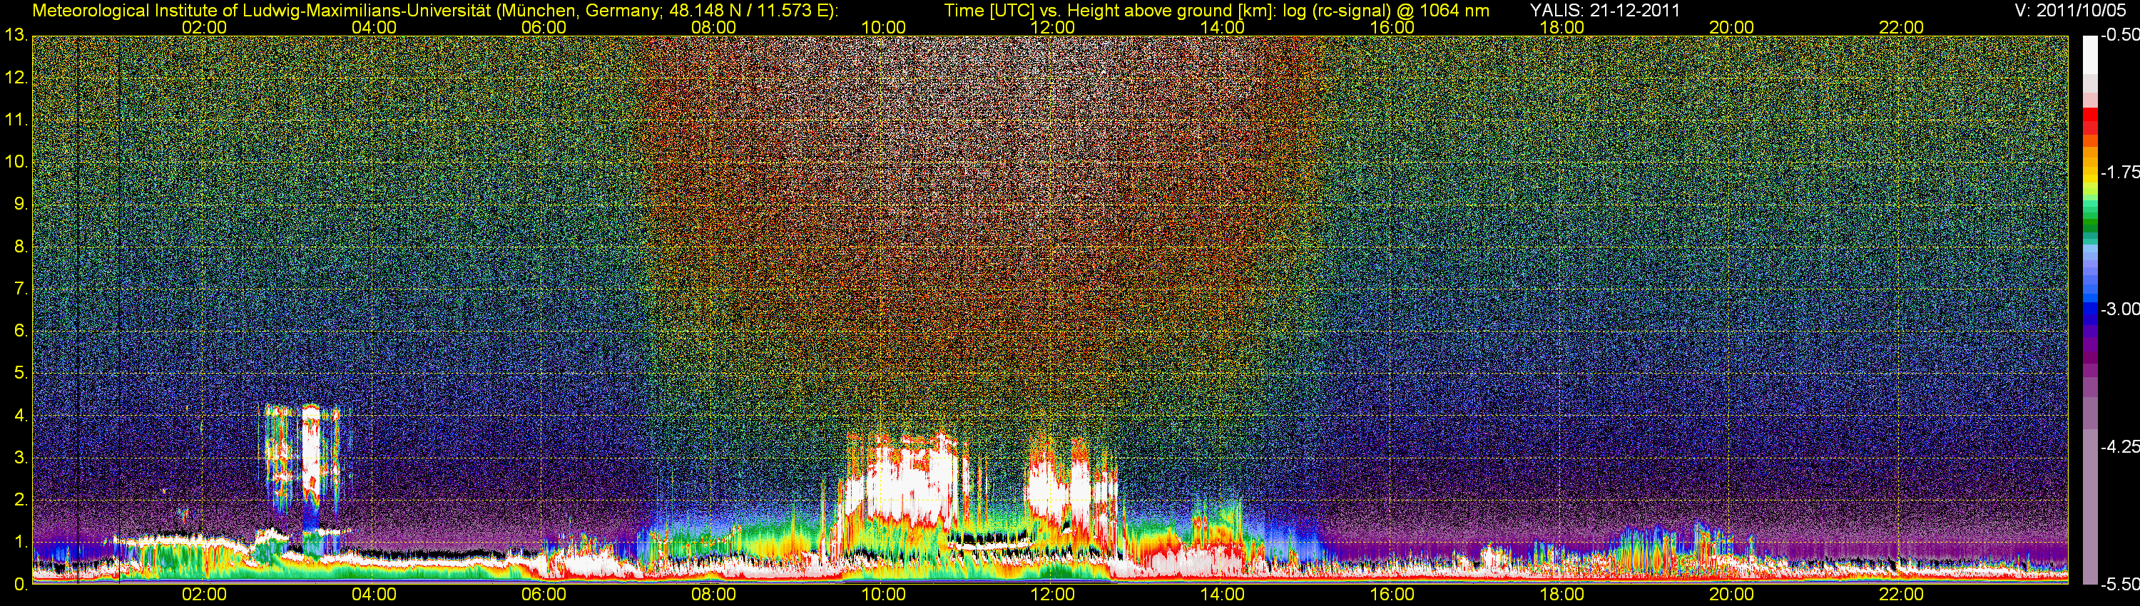Image resolution: width=2140 pixels, height=606 pixels.
Task: Click the 12:00 label on the top time axis
Action: pyautogui.click(x=1053, y=27)
